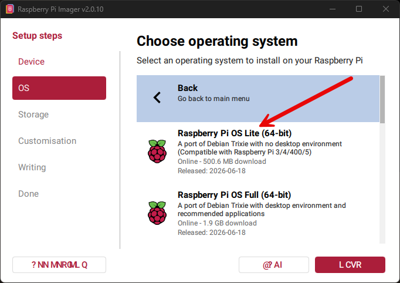Click the OS list scrollbar thumb

click(382, 100)
